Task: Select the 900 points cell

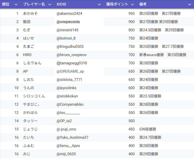Action: tap(131, 22)
